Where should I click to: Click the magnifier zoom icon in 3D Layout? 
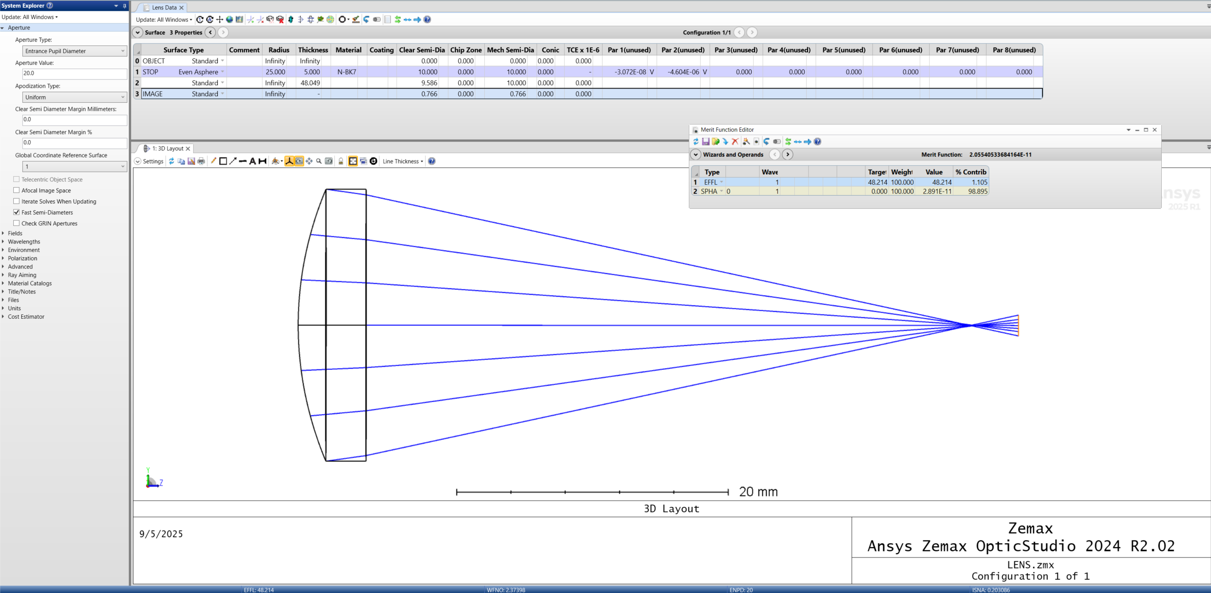pyautogui.click(x=319, y=161)
